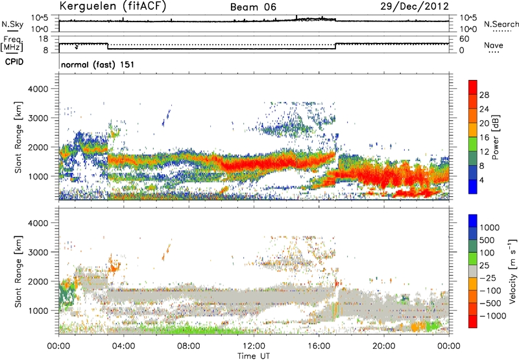Image resolution: width=519 pixels, height=360 pixels.
Task: Click the "2000" tick on the power panel
Action: [x=38, y=147]
